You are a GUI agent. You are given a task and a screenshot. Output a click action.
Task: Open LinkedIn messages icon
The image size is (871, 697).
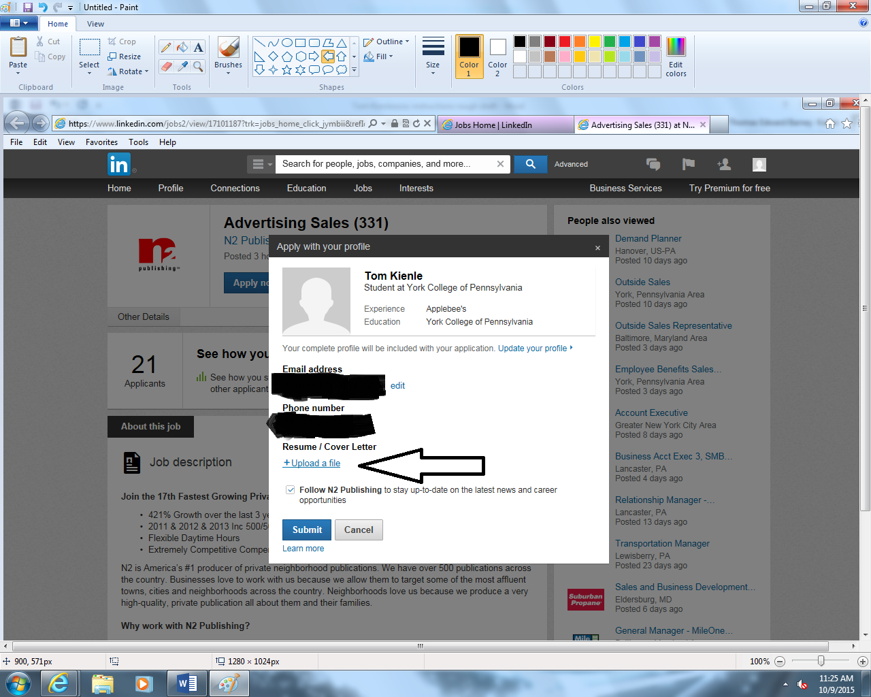pos(653,164)
